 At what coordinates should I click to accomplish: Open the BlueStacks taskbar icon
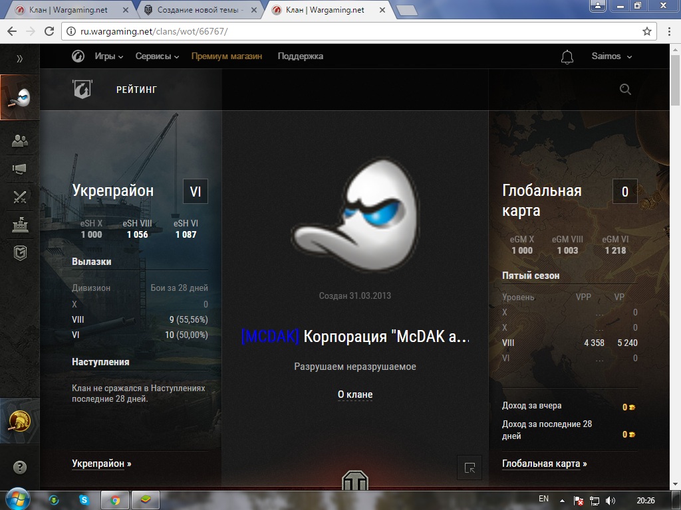pyautogui.click(x=146, y=500)
